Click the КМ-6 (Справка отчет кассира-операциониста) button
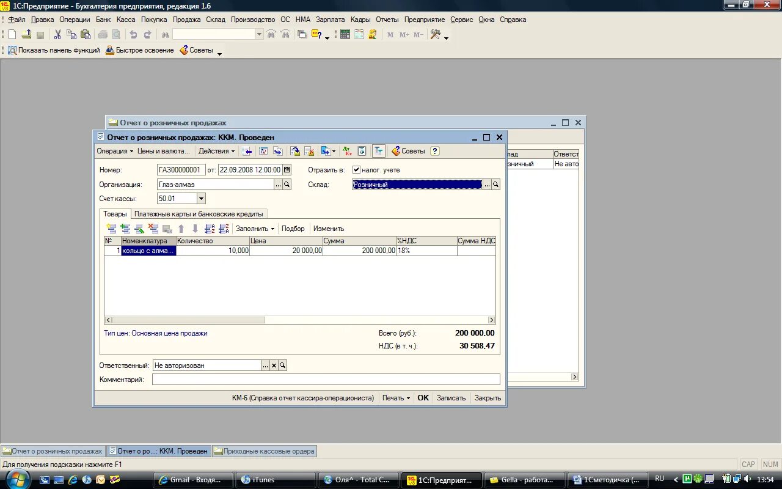The image size is (782, 489). point(303,398)
